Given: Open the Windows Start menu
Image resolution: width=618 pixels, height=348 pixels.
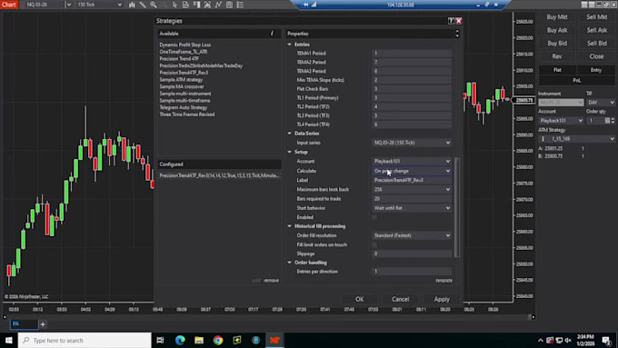Looking at the screenshot, I should coord(9,340).
